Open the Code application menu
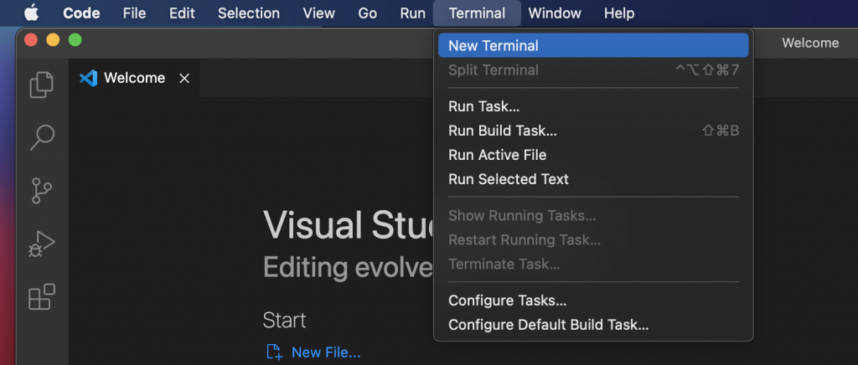The height and width of the screenshot is (365, 858). [81, 13]
